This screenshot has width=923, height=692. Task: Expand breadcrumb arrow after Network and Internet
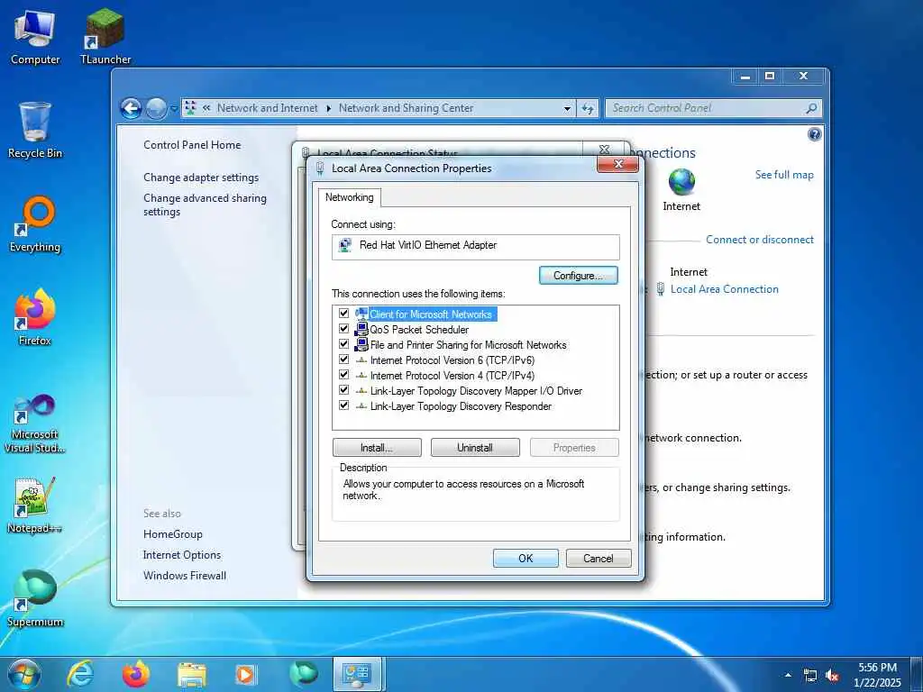click(x=328, y=108)
